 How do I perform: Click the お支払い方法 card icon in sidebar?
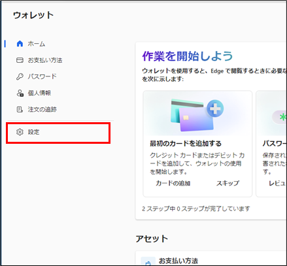[20, 60]
